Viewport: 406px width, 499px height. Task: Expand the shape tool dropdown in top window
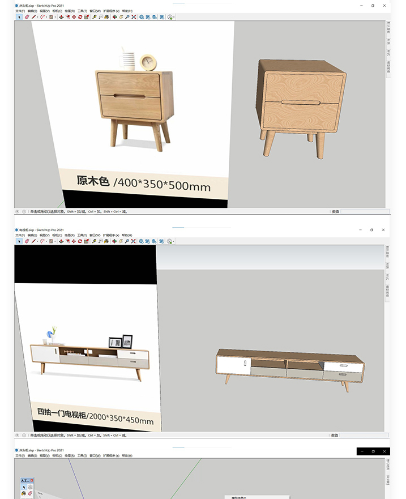55,17
